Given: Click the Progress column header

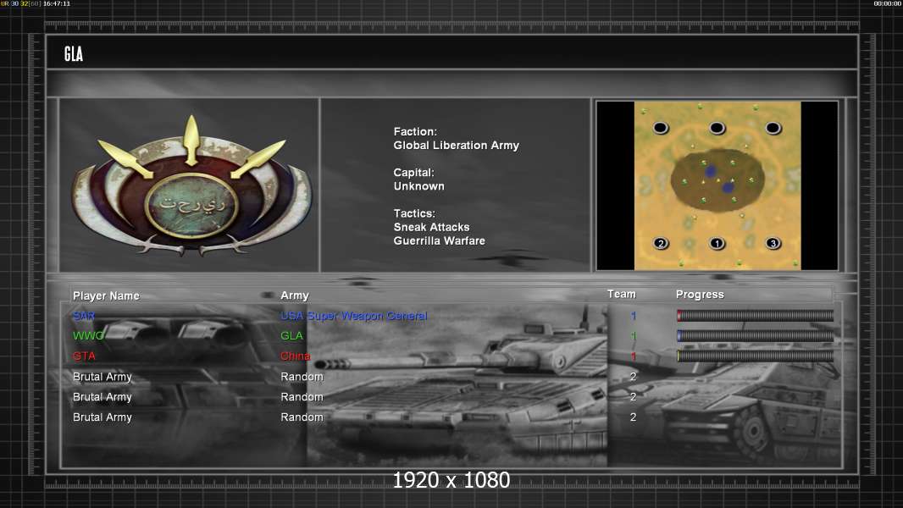Looking at the screenshot, I should click(x=700, y=295).
